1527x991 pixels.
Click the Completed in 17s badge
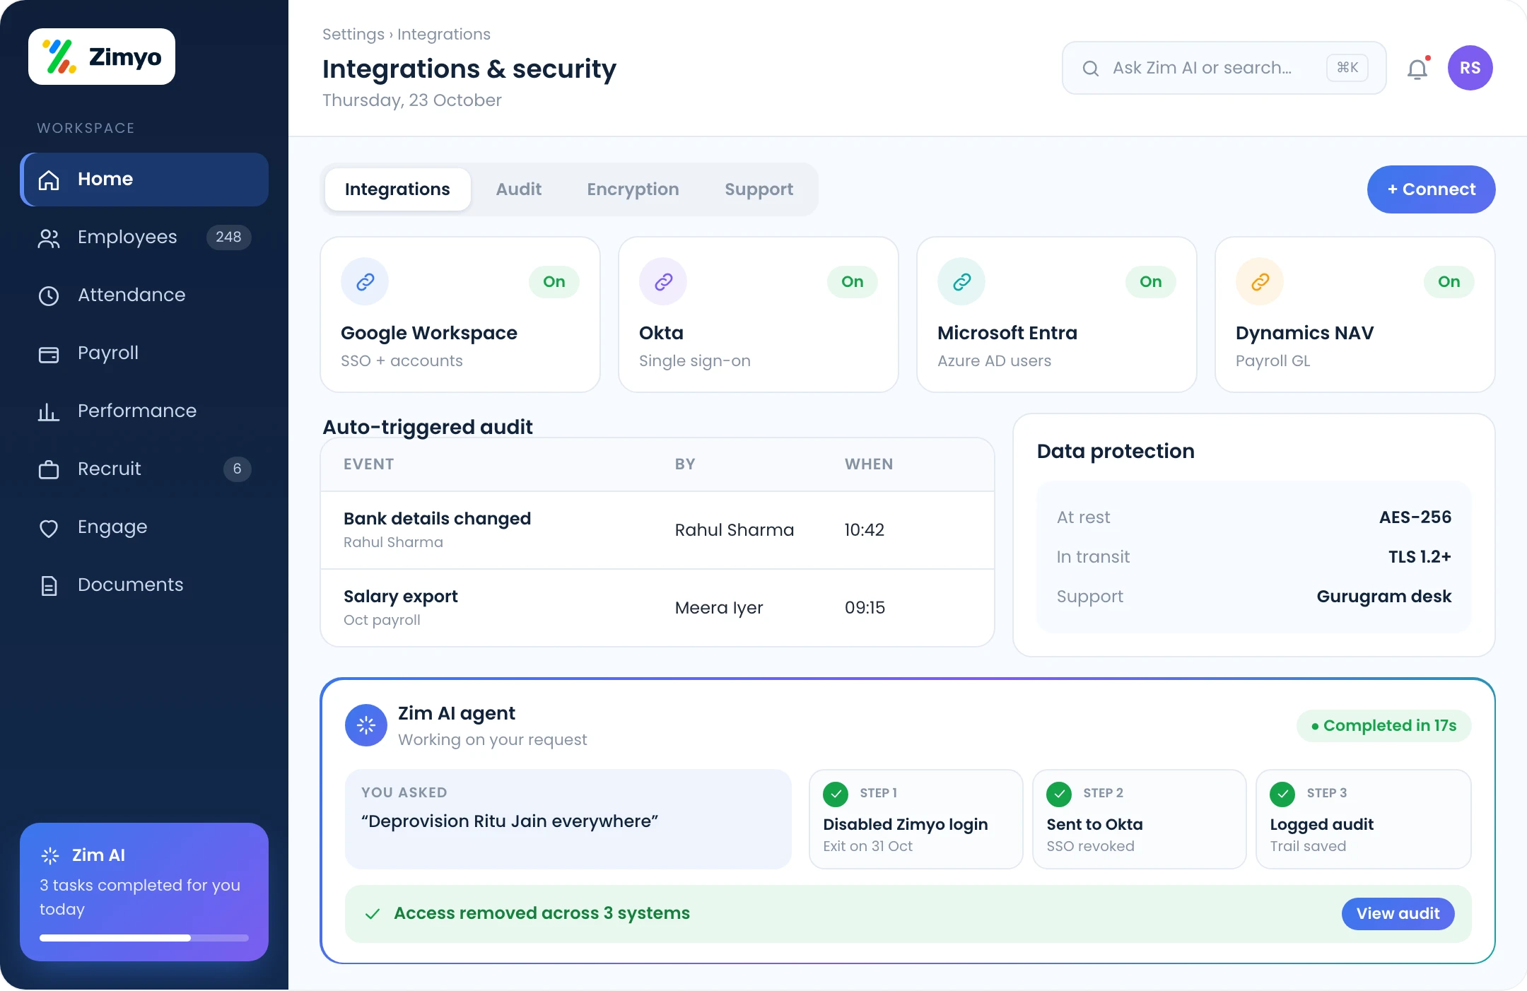click(1383, 726)
